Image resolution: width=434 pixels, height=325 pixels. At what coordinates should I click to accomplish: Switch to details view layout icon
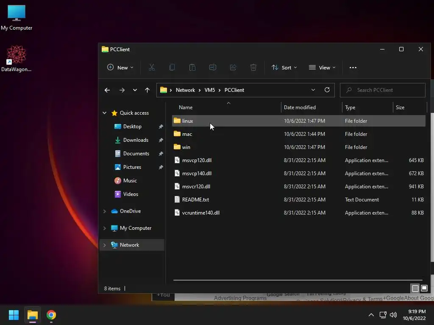(x=415, y=289)
